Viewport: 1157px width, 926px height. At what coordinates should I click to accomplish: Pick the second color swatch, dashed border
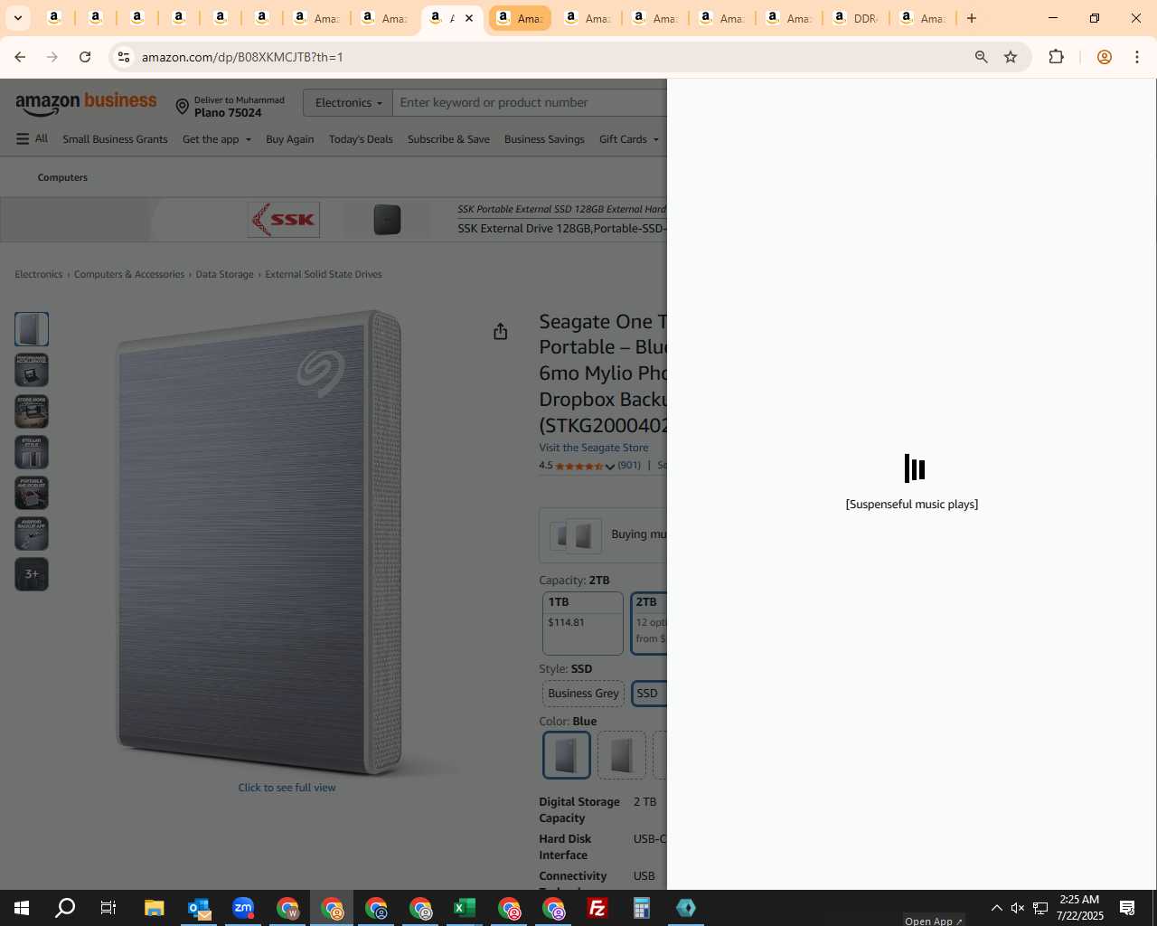[x=622, y=755]
